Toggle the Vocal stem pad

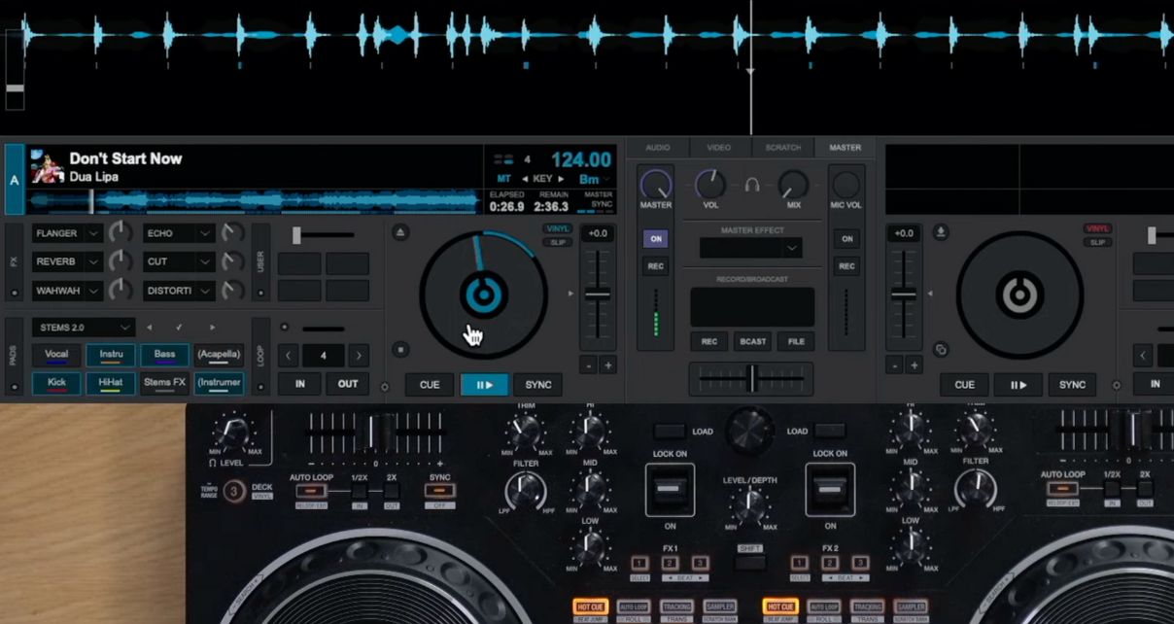click(x=56, y=355)
